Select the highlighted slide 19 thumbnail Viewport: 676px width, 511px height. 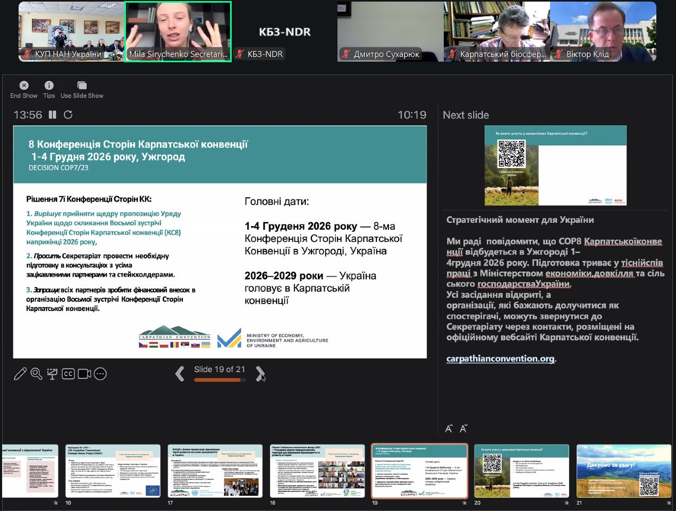click(419, 471)
